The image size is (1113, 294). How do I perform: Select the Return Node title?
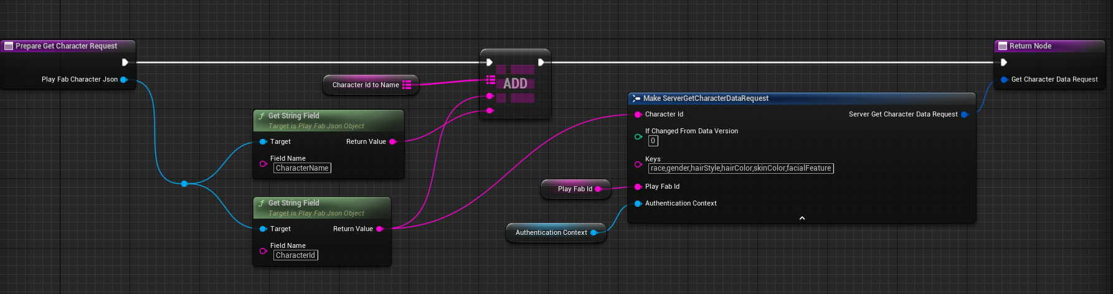[x=1030, y=46]
